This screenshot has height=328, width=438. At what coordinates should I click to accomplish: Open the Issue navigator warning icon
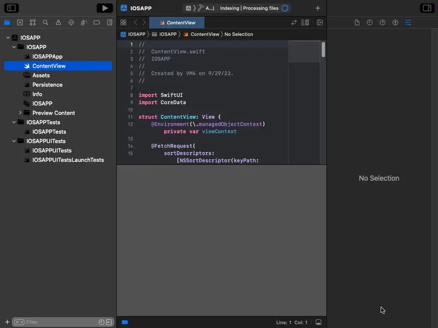click(58, 23)
